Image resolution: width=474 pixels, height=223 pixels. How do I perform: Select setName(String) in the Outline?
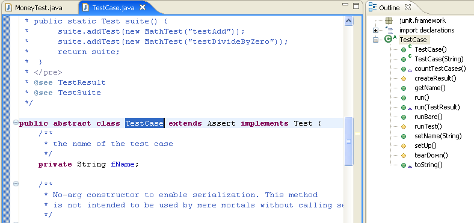tap(438, 136)
